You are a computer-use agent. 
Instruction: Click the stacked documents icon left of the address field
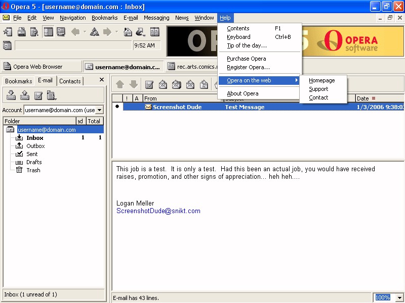tap(7, 45)
